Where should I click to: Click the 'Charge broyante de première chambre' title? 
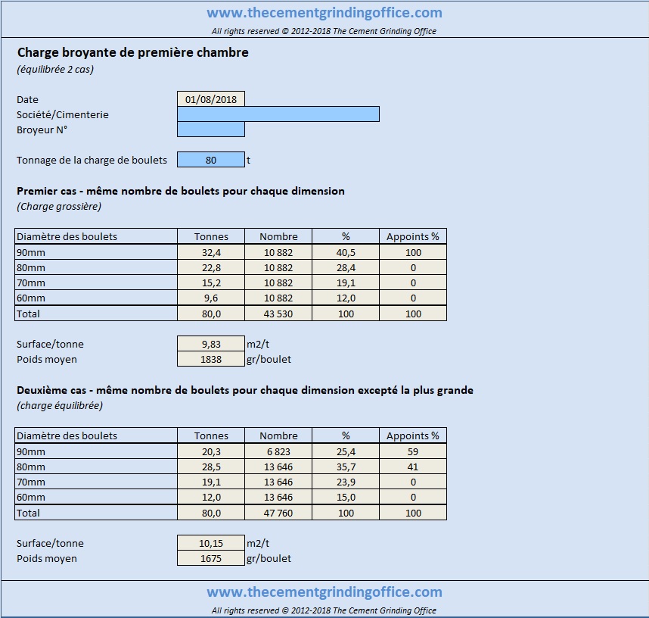tap(133, 53)
